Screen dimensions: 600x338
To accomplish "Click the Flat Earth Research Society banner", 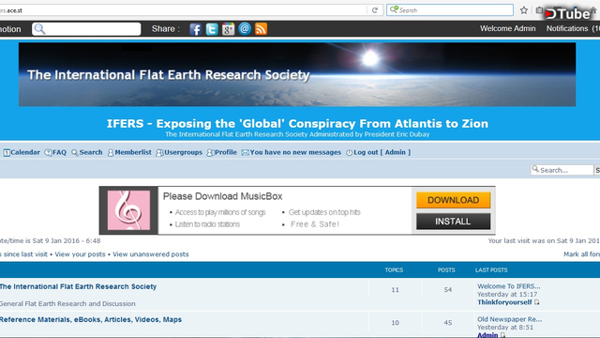I will (x=297, y=74).
